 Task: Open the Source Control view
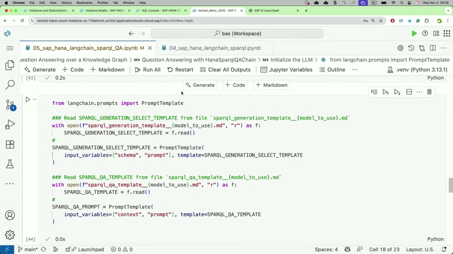[10, 105]
